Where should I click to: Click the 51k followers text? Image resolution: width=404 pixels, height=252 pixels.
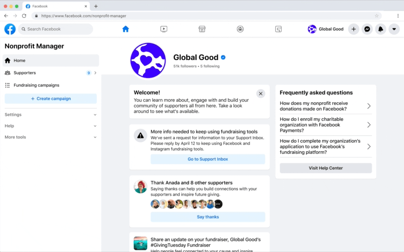click(x=185, y=66)
